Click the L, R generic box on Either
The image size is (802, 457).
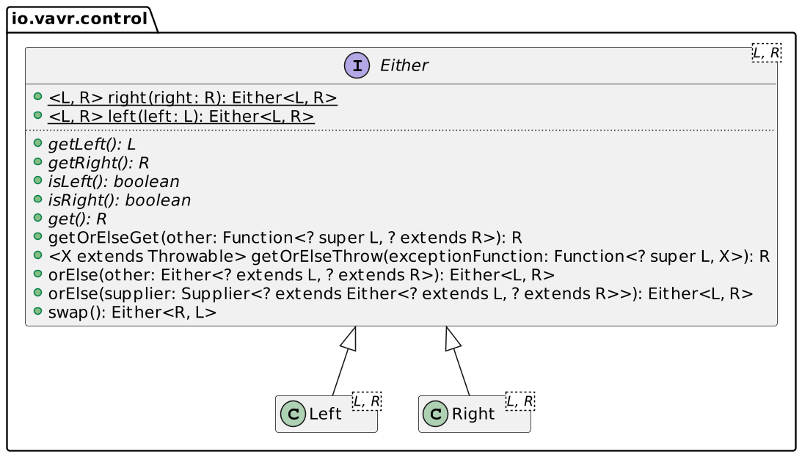pyautogui.click(x=767, y=53)
